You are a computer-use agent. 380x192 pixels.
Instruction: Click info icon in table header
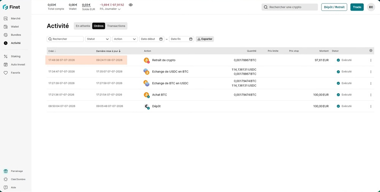pyautogui.click(x=371, y=51)
